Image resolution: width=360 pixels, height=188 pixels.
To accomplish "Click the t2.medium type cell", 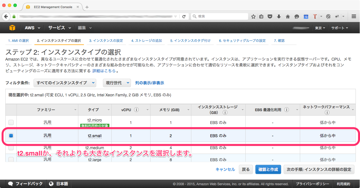I will tap(95, 148).
